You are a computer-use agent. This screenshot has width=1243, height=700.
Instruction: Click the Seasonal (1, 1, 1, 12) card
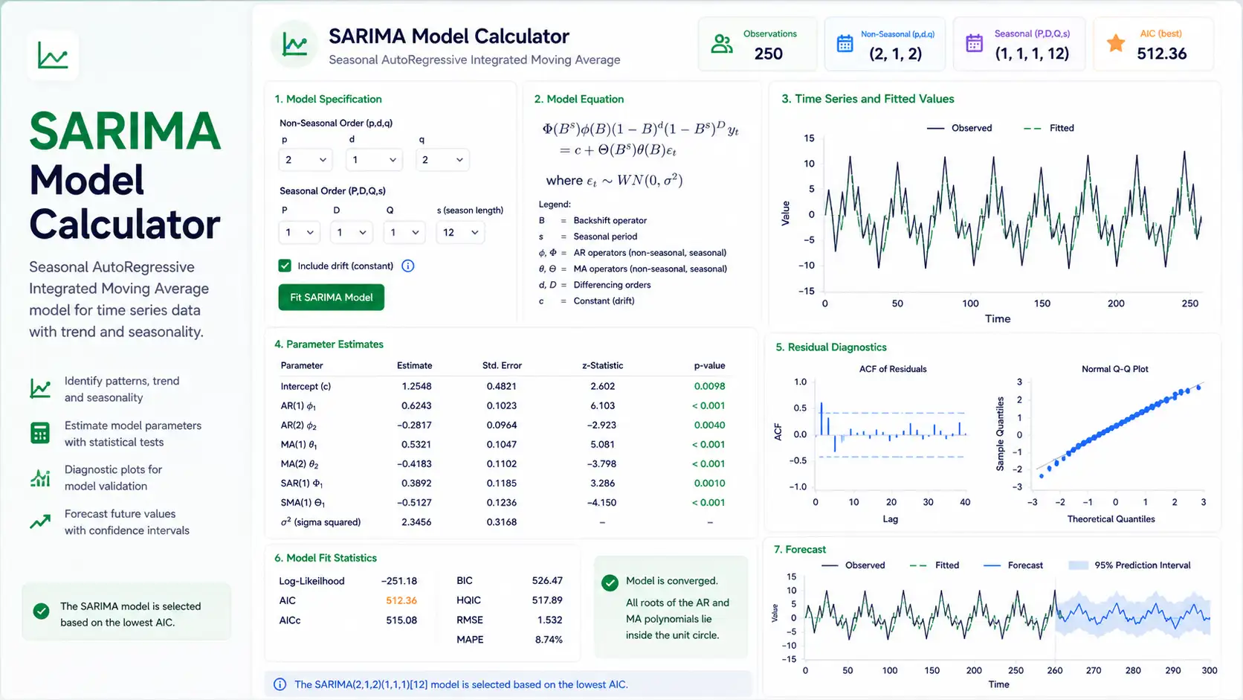[x=1019, y=45]
